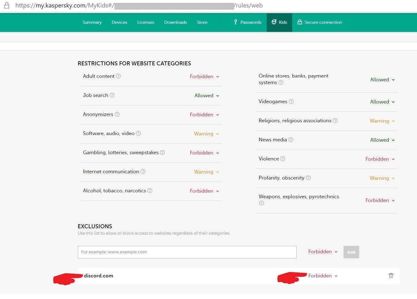Select exclusion type dropdown beside Add
Image resolution: width=417 pixels, height=299 pixels.
pyautogui.click(x=323, y=251)
